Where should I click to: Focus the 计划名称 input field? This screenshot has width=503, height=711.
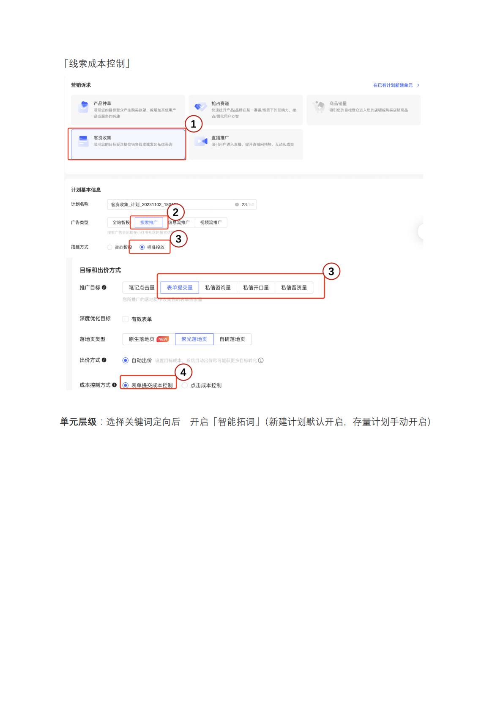[x=182, y=204]
